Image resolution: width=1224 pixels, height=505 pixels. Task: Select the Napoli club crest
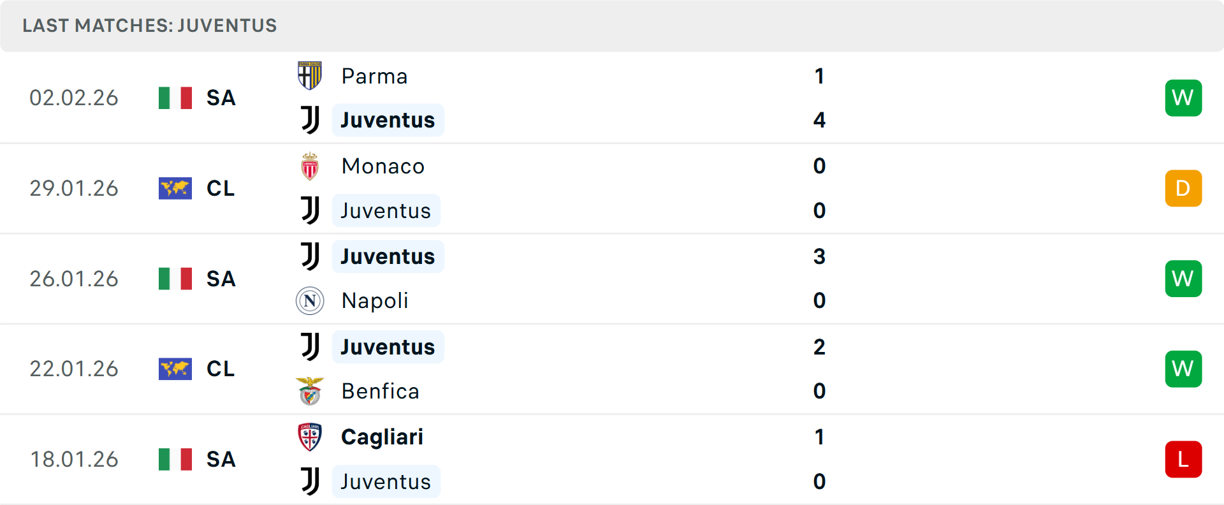coord(310,300)
